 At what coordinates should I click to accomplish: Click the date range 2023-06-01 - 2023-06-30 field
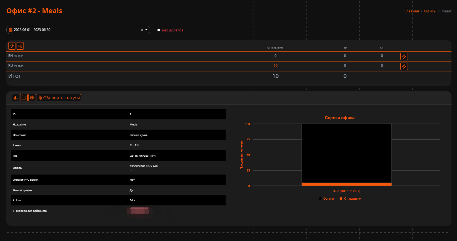click(78, 30)
